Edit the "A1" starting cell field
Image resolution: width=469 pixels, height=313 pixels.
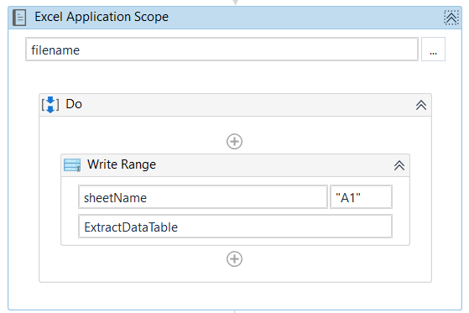[x=361, y=197]
